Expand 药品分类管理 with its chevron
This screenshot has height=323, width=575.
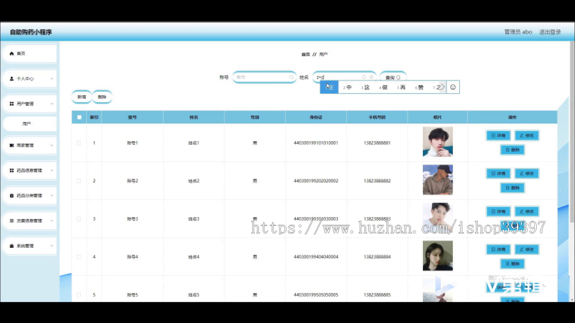(x=52, y=195)
